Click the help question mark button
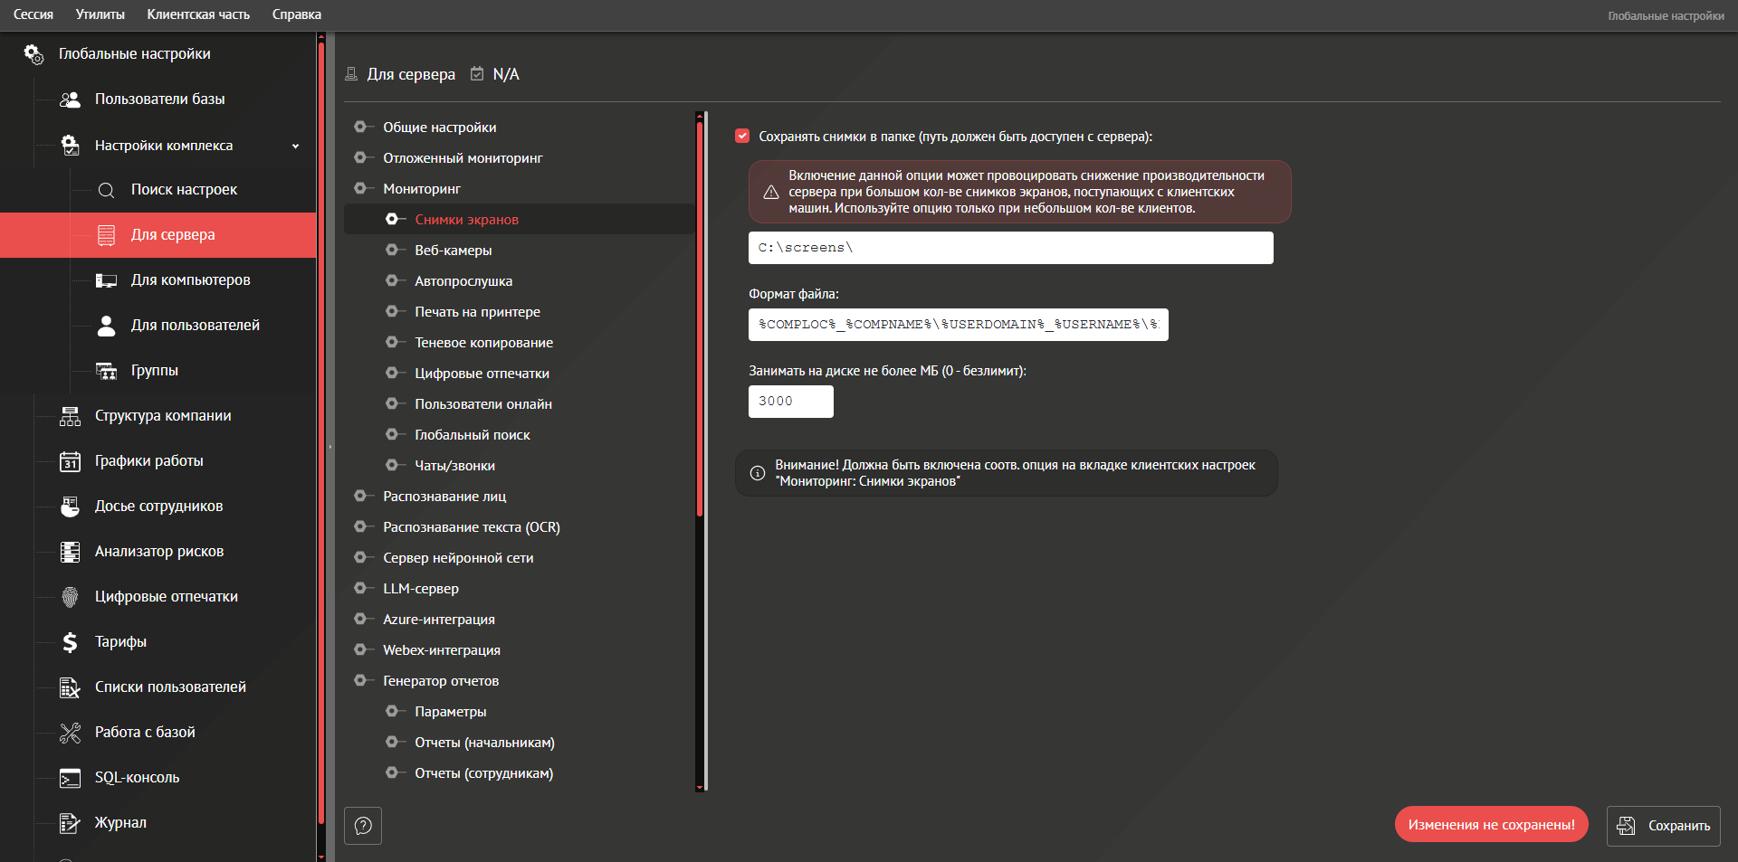Screen dimensions: 1738x862 (363, 826)
